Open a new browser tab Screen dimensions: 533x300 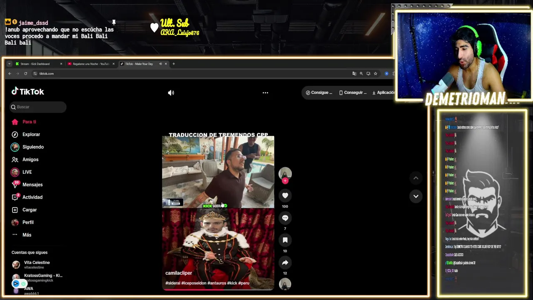click(x=174, y=64)
